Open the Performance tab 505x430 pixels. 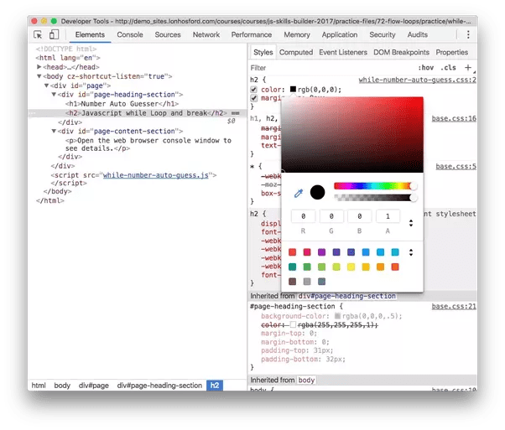coord(252,34)
